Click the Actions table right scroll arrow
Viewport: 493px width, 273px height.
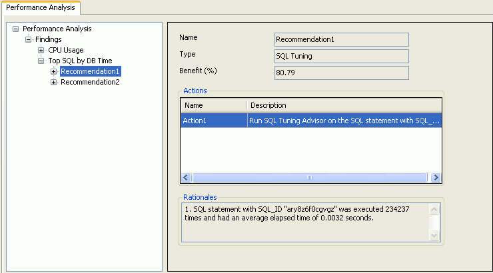pos(436,178)
